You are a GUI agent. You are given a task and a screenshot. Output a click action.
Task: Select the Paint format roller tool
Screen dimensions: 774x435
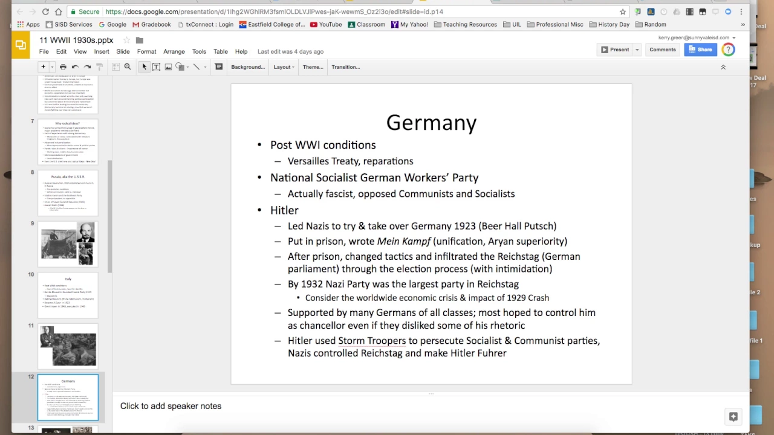100,67
